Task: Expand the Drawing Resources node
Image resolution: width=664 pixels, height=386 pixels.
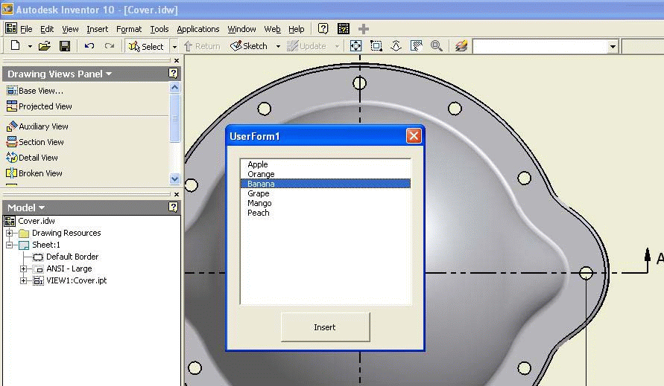Action: tap(10, 233)
